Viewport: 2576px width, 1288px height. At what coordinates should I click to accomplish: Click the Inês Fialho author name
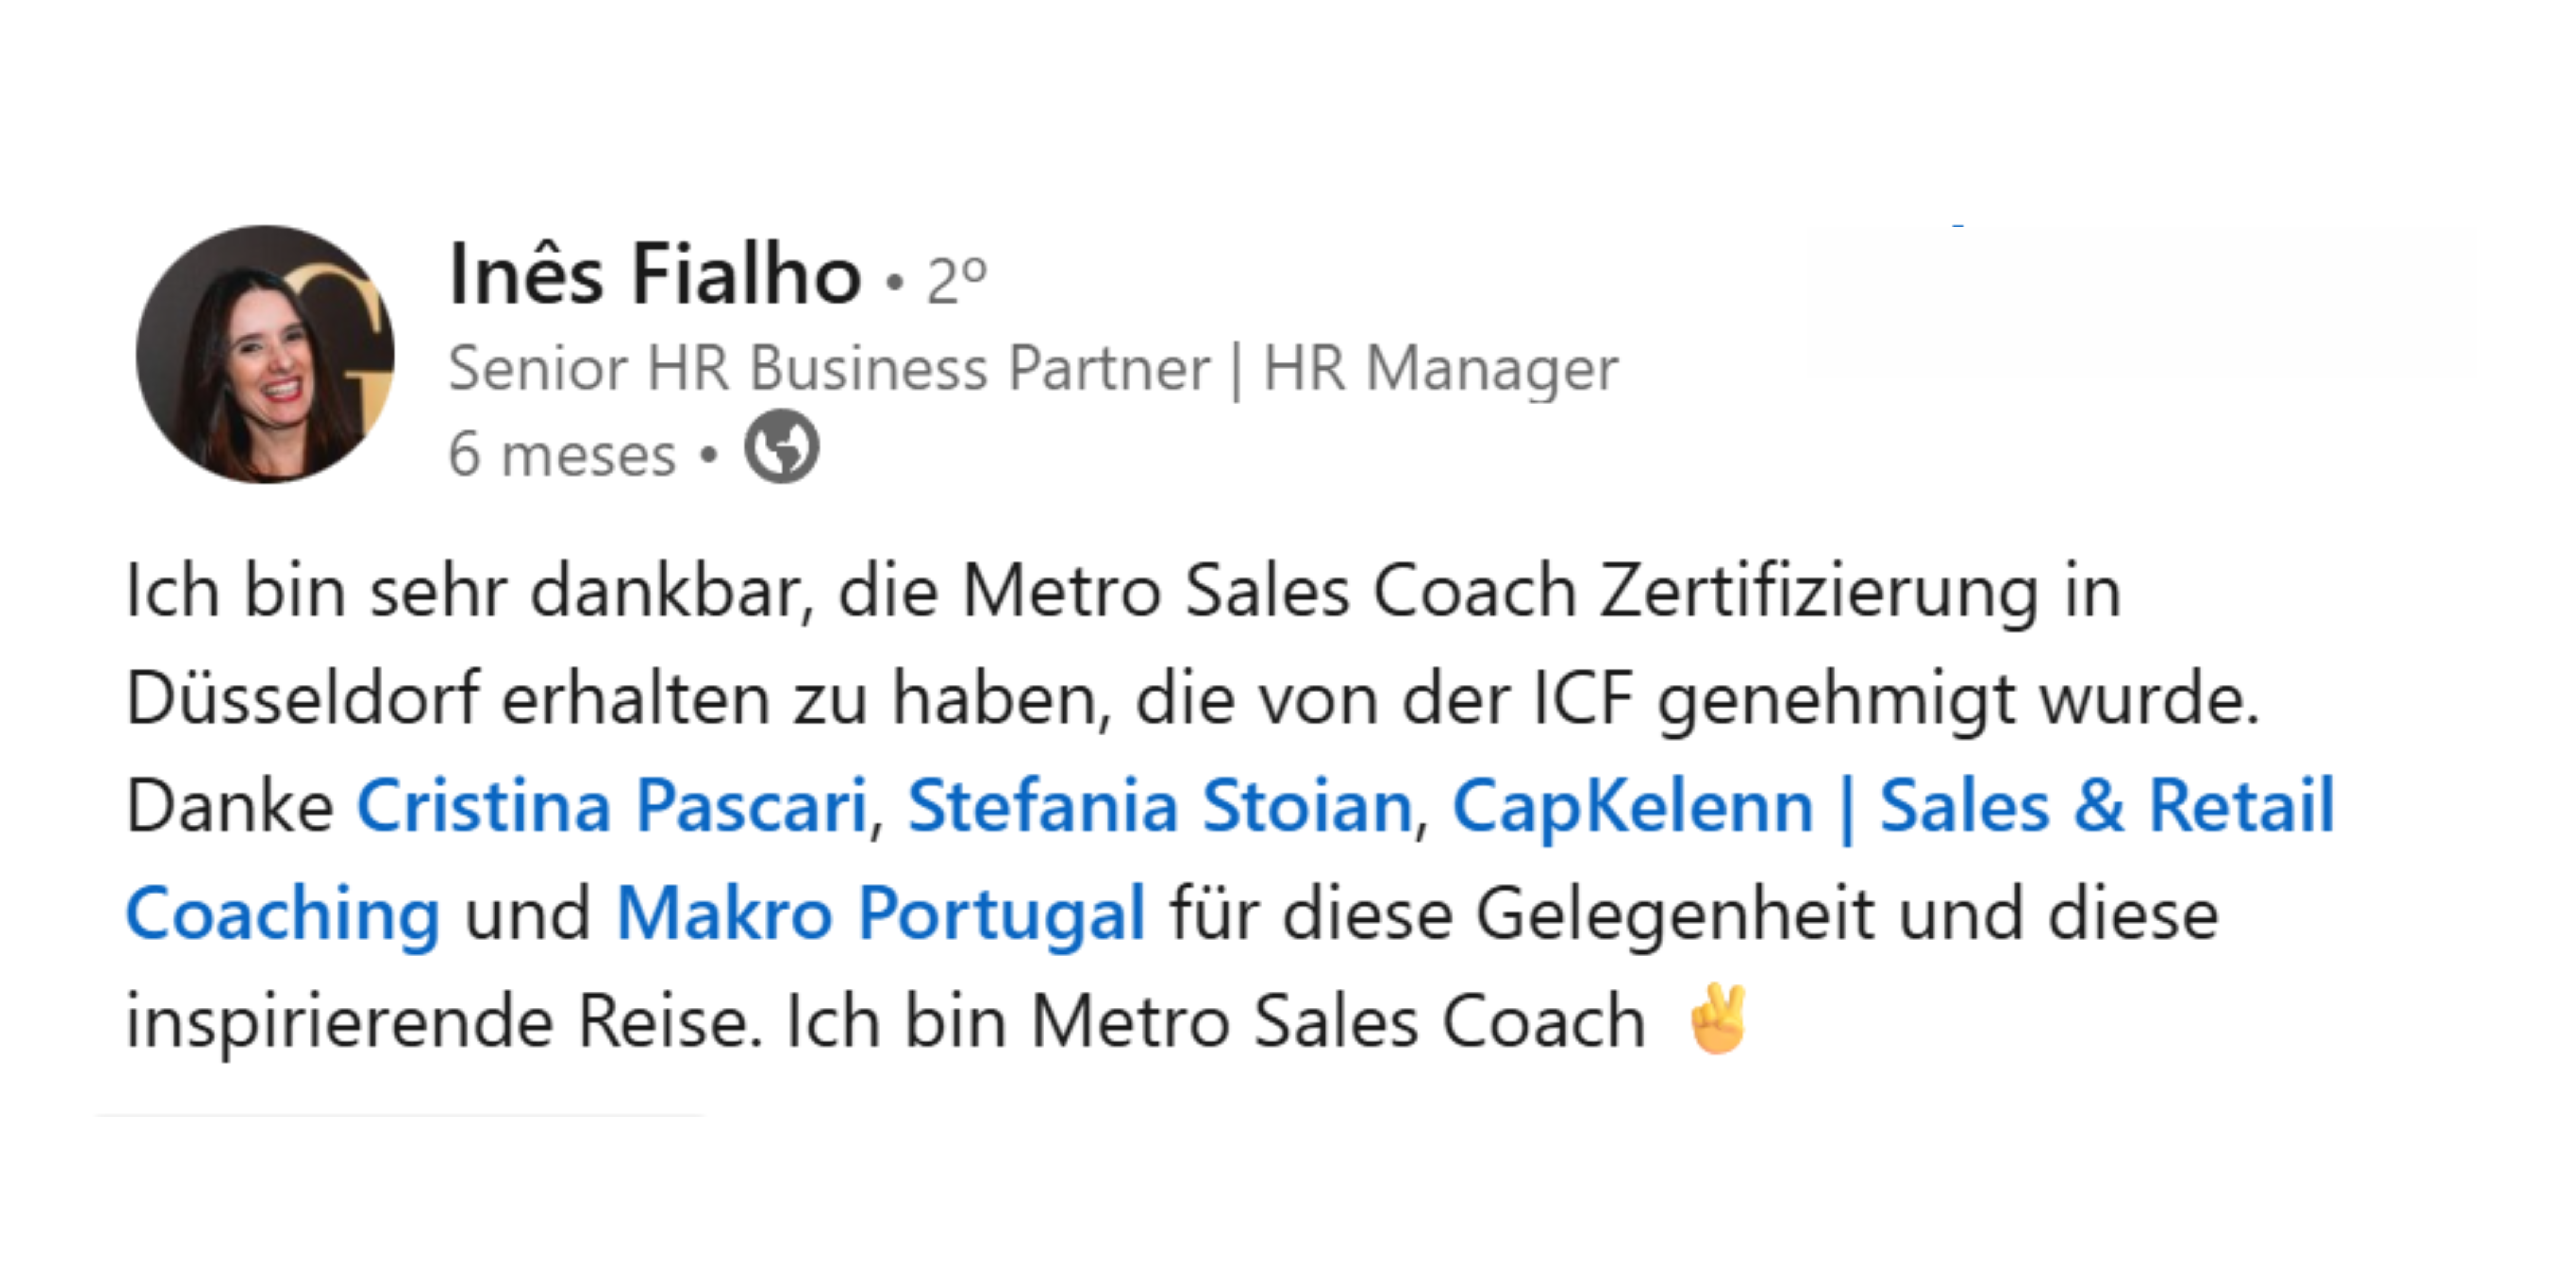pos(655,275)
